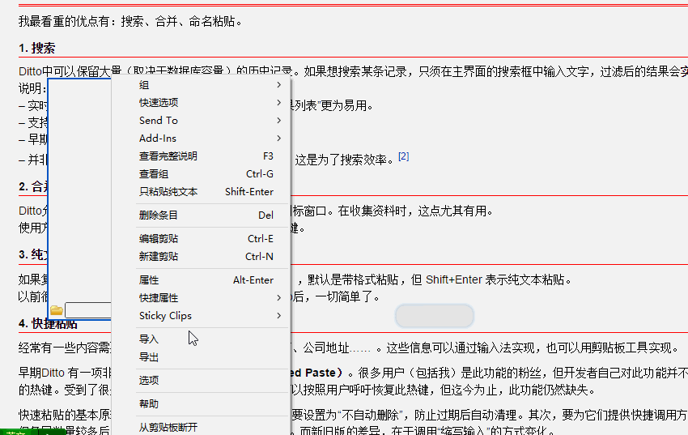Focus the Ditto search input box
The image size is (688, 435).
click(x=88, y=310)
